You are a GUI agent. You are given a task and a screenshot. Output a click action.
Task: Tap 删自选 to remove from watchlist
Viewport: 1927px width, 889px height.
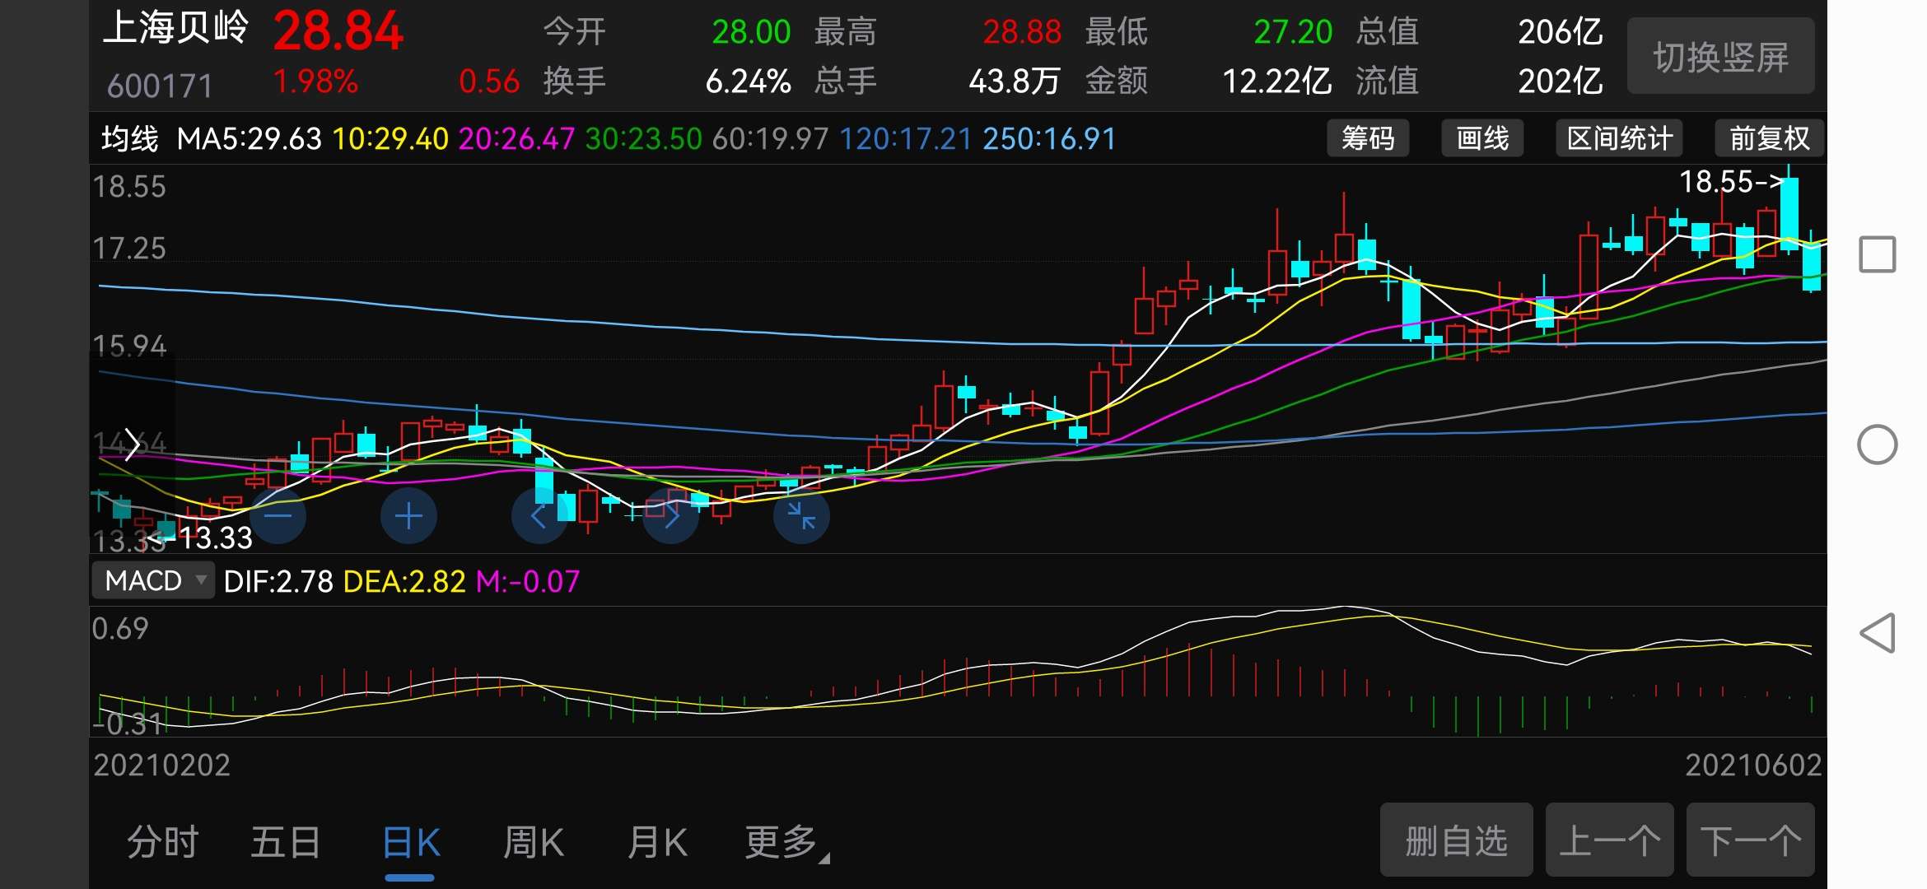[x=1456, y=840]
